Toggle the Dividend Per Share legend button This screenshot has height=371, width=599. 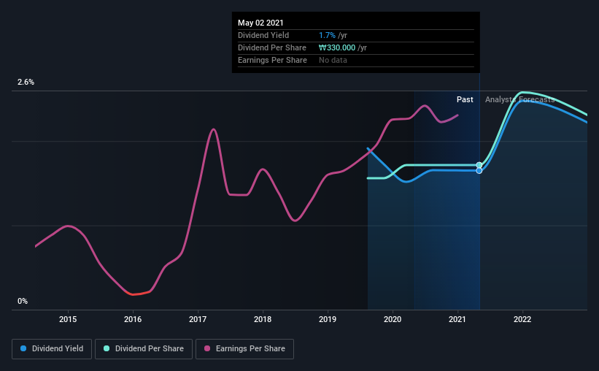click(144, 349)
